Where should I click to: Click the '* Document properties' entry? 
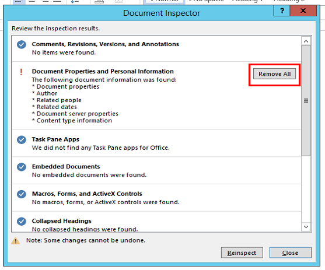tap(65, 86)
